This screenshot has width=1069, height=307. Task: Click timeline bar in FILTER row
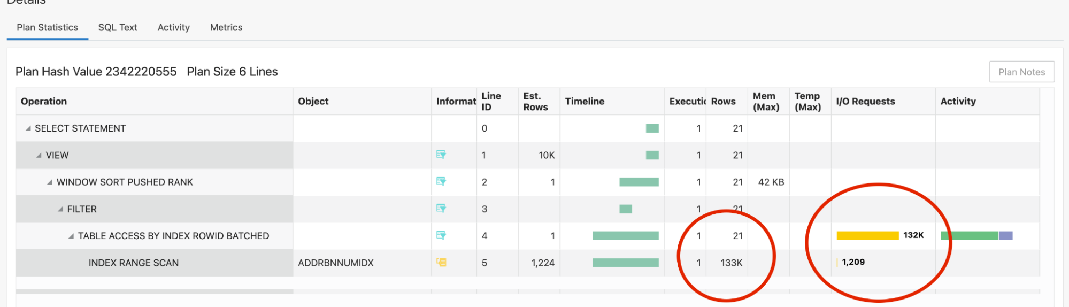[x=626, y=209]
